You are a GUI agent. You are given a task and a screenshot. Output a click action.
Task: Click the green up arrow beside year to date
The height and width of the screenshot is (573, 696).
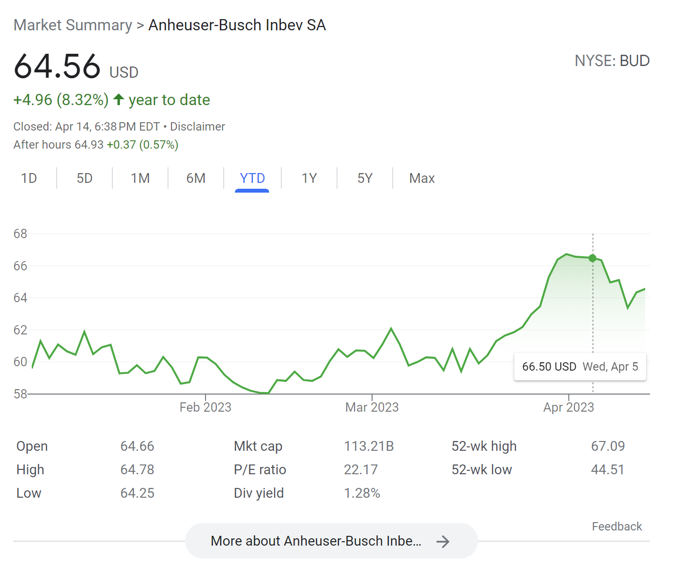(119, 100)
